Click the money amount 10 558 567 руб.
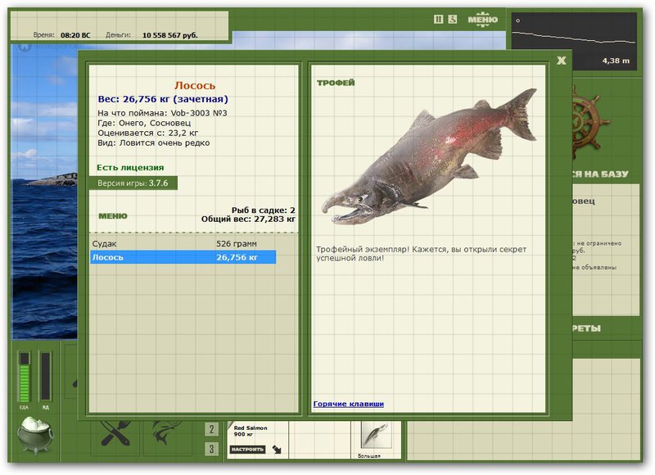This screenshot has height=475, width=655. (169, 35)
